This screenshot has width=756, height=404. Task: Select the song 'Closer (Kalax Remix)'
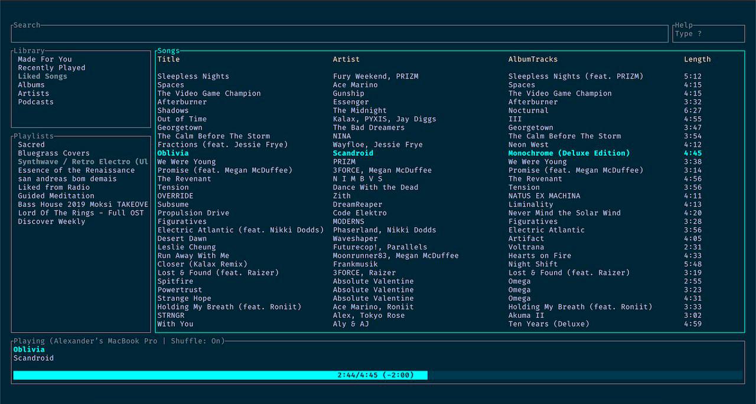(203, 264)
